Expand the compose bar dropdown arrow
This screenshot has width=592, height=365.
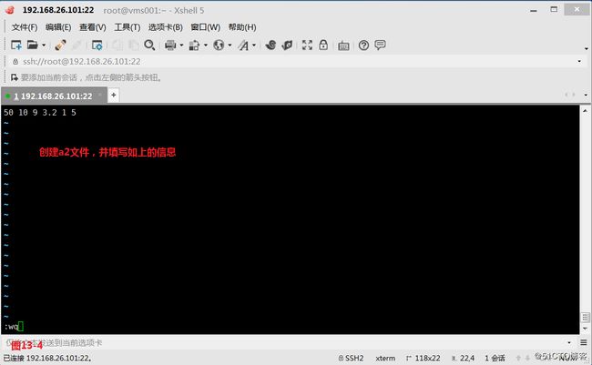coord(569,343)
